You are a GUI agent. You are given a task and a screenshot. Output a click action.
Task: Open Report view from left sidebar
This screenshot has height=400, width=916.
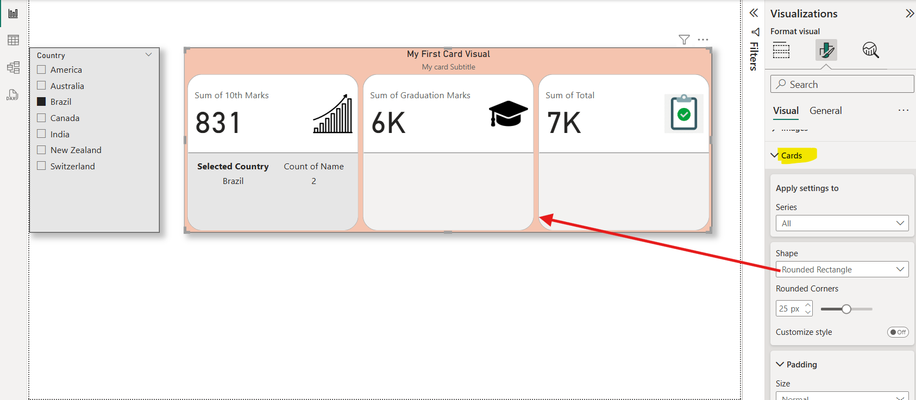coord(13,14)
